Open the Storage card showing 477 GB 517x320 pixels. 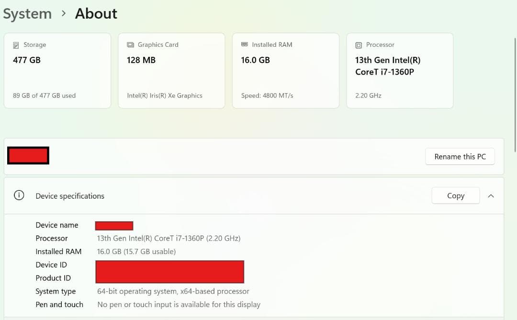click(57, 71)
